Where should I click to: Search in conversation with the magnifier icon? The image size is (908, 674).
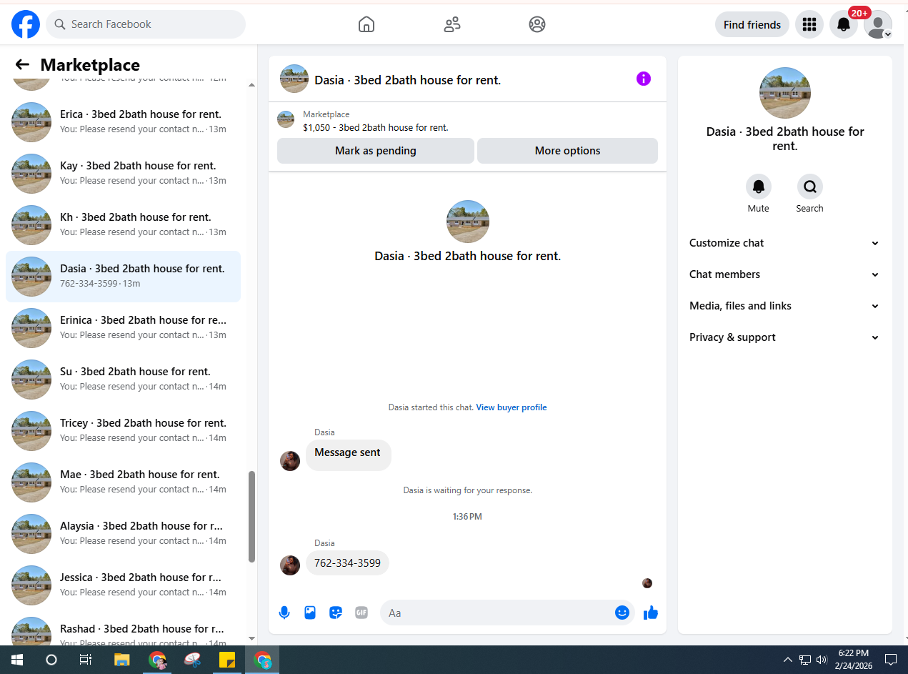(x=810, y=187)
